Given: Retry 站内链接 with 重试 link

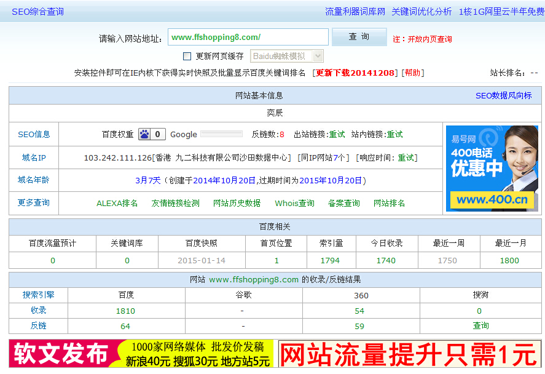Looking at the screenshot, I should point(394,134).
